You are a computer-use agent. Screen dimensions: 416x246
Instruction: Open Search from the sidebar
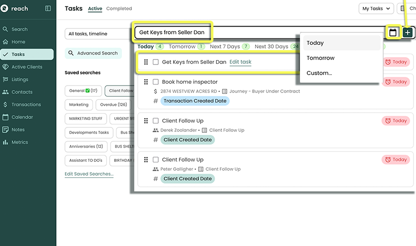[x=20, y=29]
